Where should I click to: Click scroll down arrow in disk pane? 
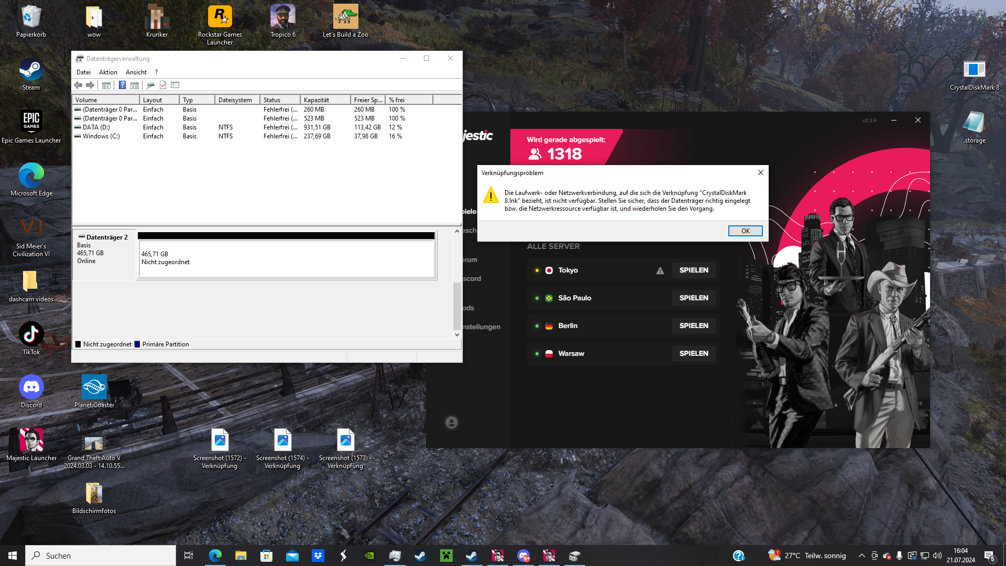457,334
